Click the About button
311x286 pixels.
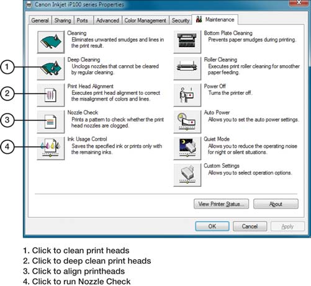[x=276, y=204]
